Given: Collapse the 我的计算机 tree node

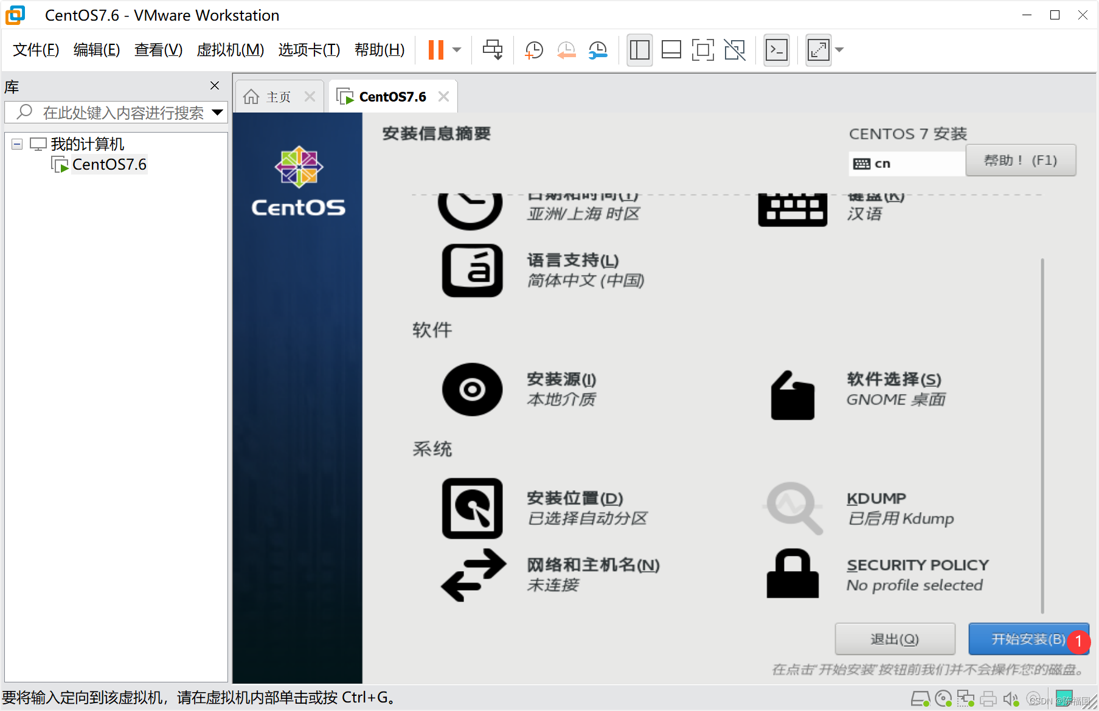Looking at the screenshot, I should coord(17,144).
